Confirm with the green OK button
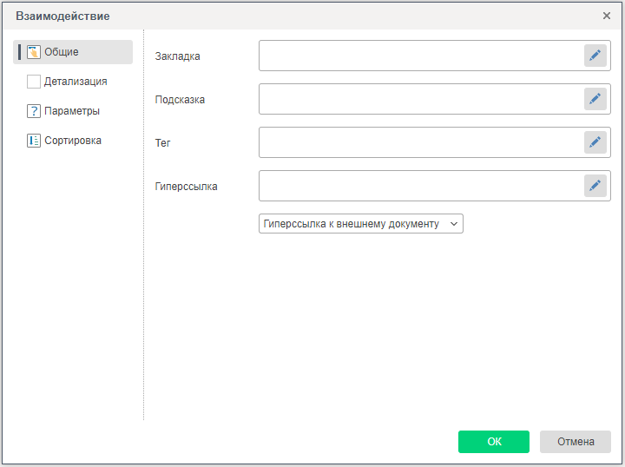 click(493, 442)
